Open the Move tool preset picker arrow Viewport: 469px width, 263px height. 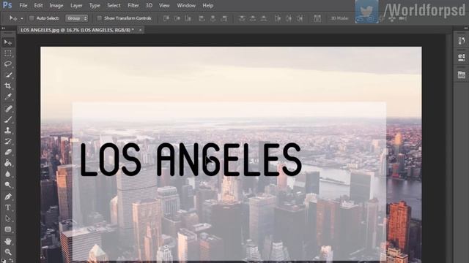pos(22,18)
